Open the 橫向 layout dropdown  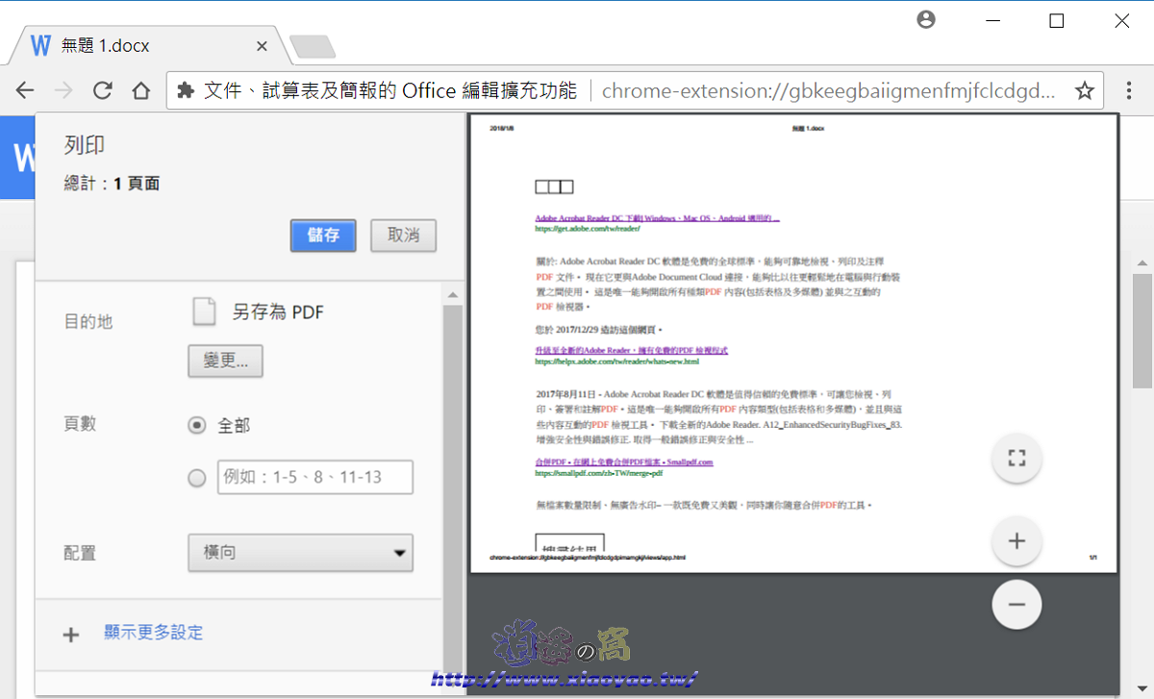pos(301,553)
